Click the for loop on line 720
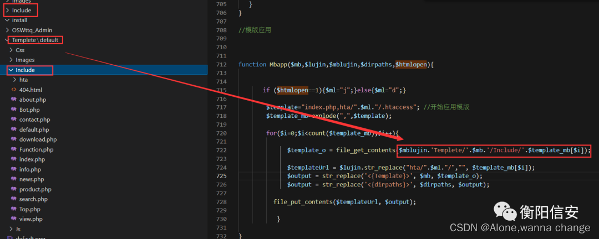 coord(333,133)
